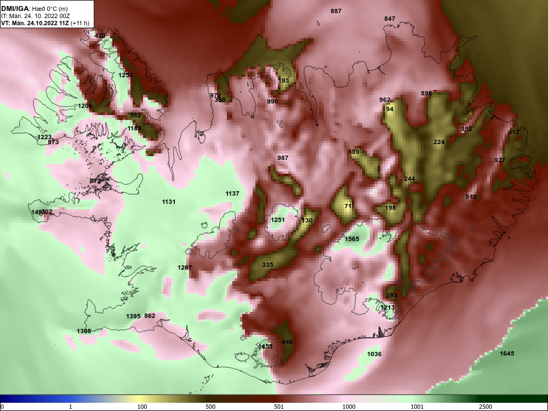548x411 pixels.
Task: Click the map value "847"
Action: [390, 19]
